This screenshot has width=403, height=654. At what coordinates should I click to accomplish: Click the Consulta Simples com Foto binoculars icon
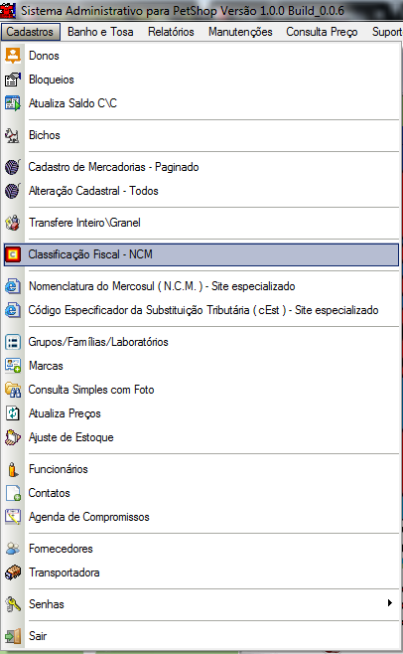tap(13, 390)
